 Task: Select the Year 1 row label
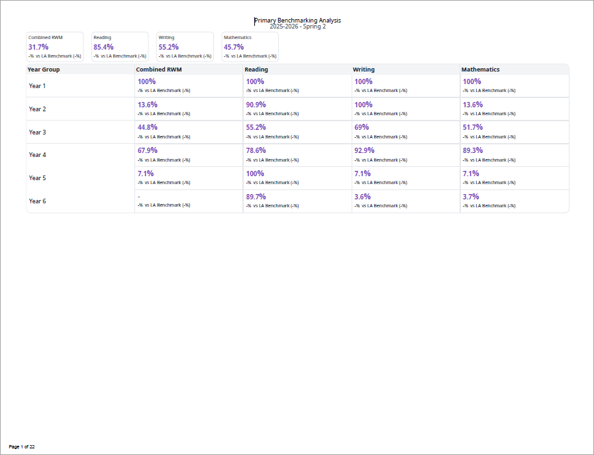(38, 86)
